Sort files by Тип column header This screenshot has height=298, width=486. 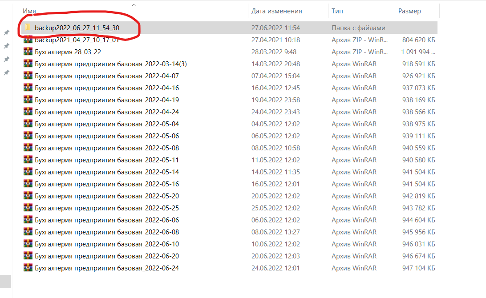point(337,11)
